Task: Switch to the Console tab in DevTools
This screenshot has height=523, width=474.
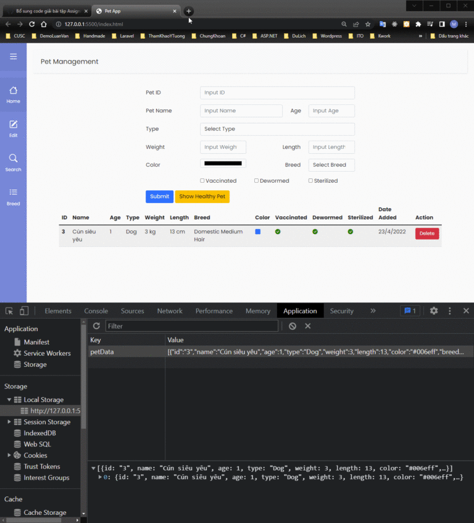Action: pyautogui.click(x=96, y=311)
